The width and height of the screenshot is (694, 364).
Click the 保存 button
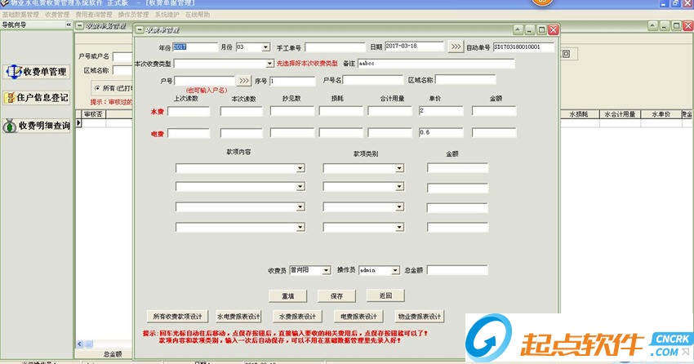tap(336, 296)
